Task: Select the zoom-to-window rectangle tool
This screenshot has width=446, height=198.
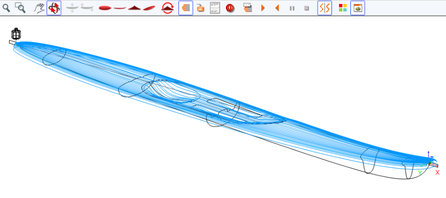Action: pos(20,8)
